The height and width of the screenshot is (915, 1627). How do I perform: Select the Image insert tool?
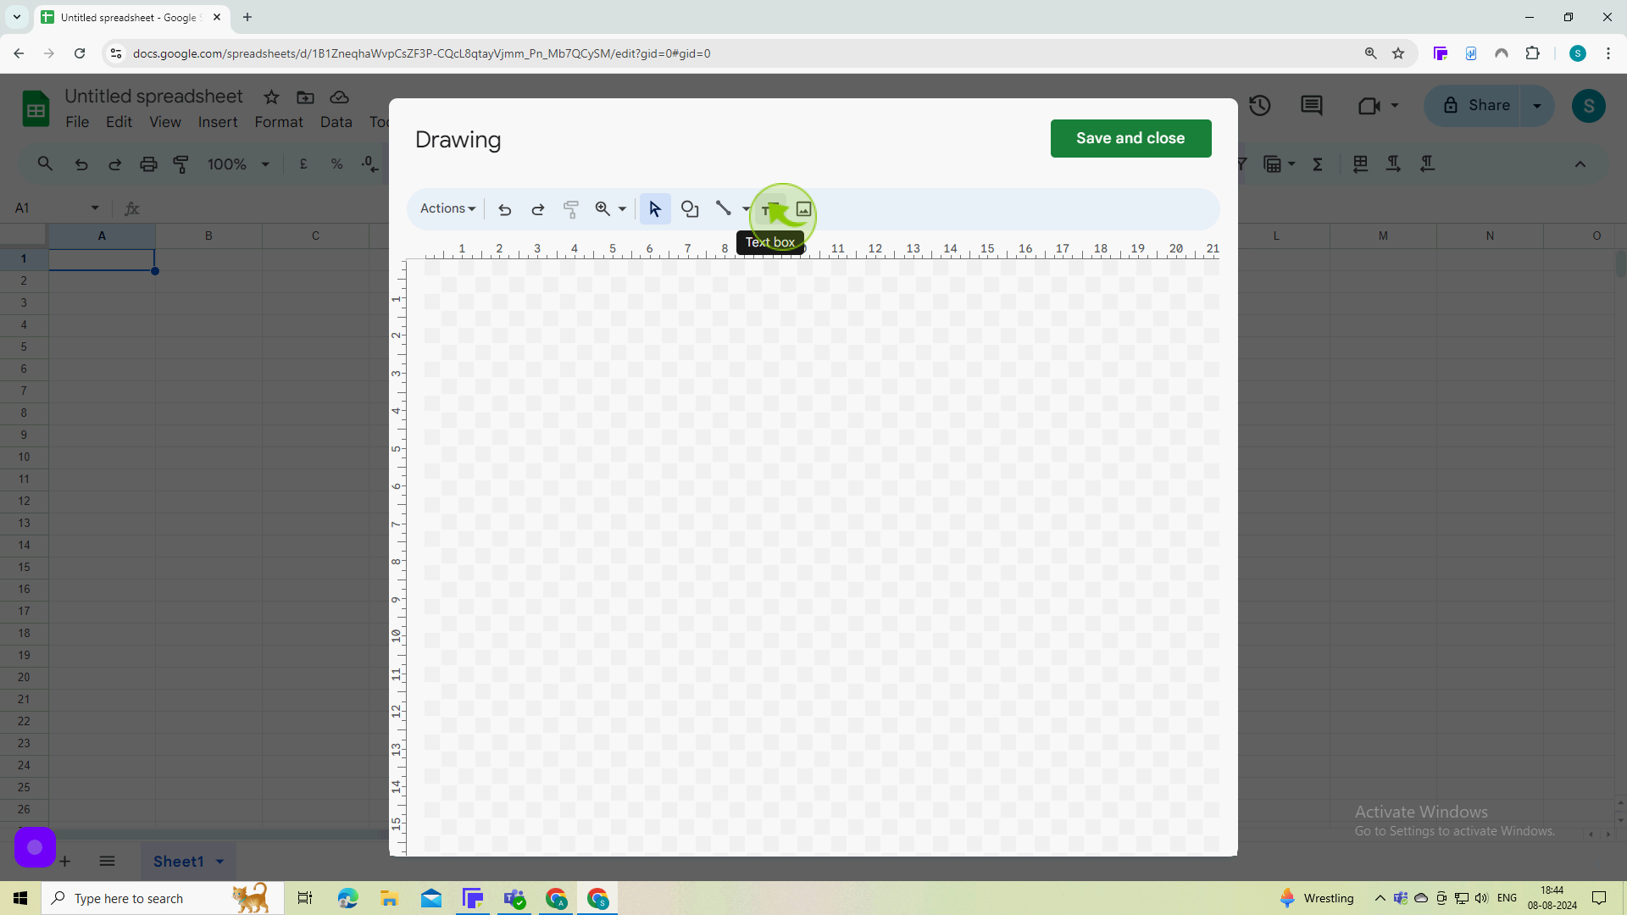tap(803, 209)
